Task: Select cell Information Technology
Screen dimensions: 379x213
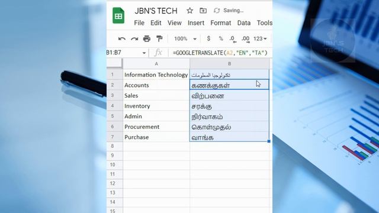Action: pyautogui.click(x=156, y=75)
